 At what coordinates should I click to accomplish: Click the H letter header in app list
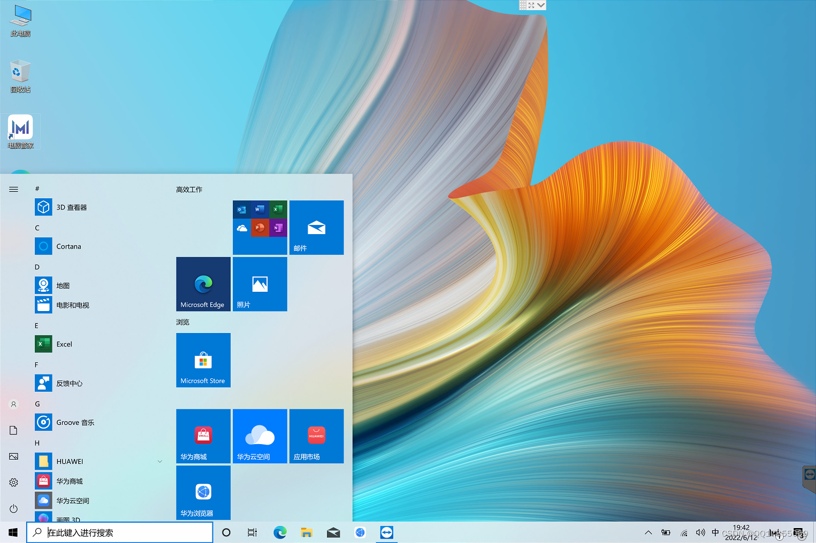[37, 443]
